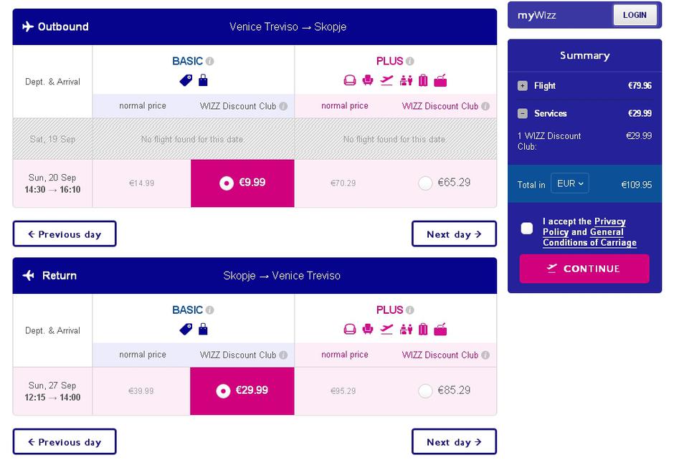The width and height of the screenshot is (674, 460).
Task: Collapse the Services section in Summary
Action: click(522, 112)
